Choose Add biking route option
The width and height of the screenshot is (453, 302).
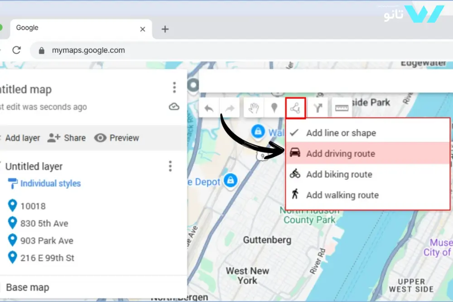tap(339, 175)
